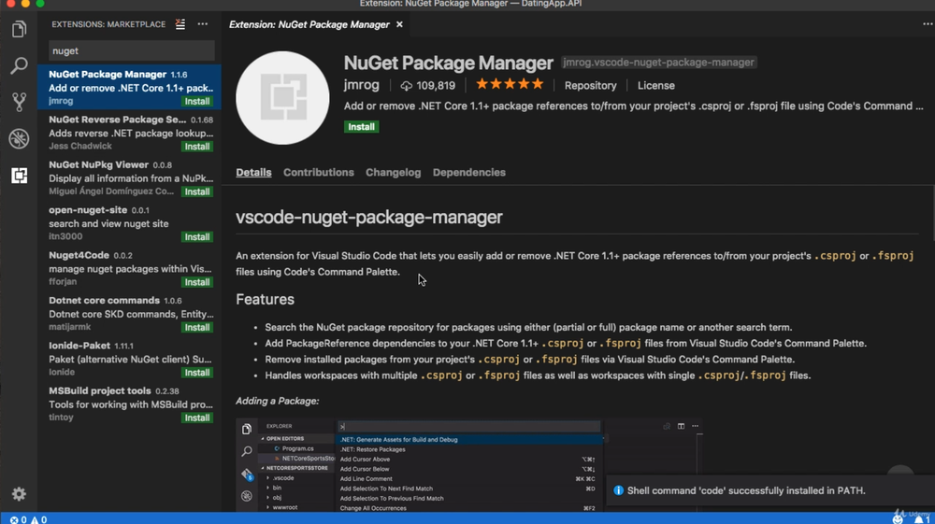Click the Extensions icon in activity bar

[x=19, y=175]
